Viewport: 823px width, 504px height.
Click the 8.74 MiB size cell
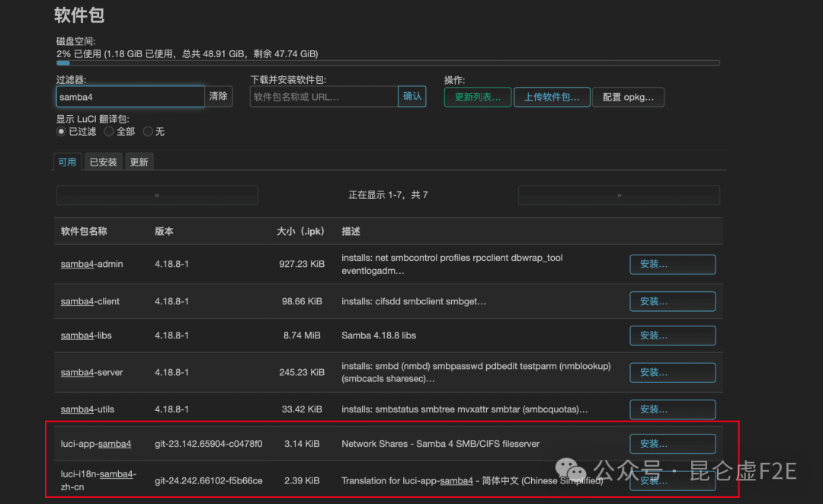[302, 335]
